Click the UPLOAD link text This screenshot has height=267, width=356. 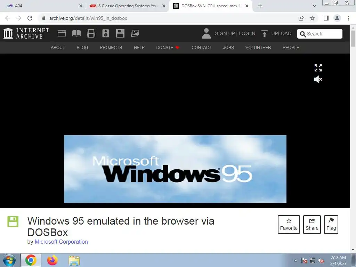[x=281, y=33]
